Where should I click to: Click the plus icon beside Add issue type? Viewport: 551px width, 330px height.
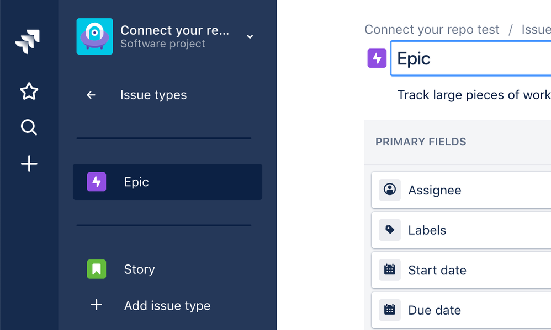pyautogui.click(x=96, y=305)
